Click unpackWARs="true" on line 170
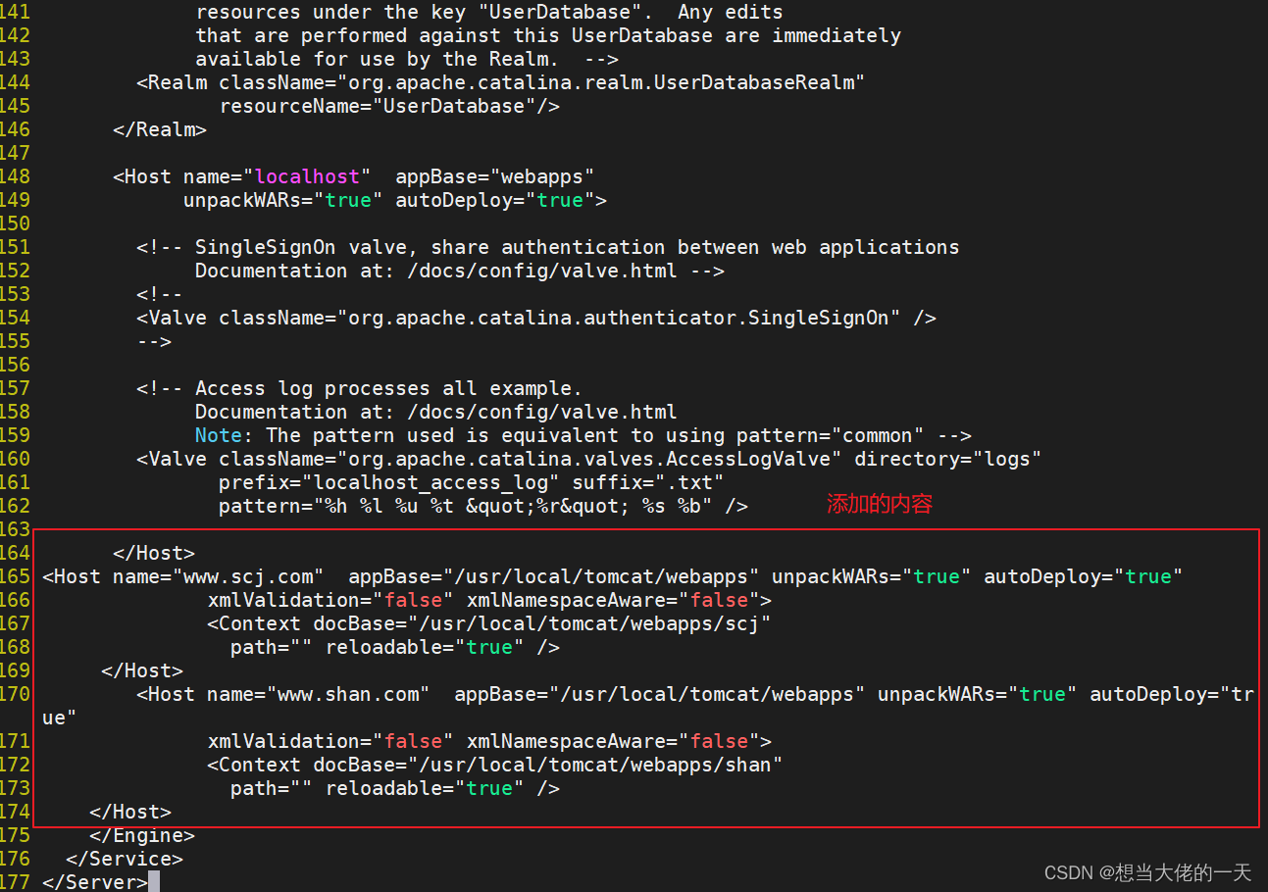Image resolution: width=1268 pixels, height=892 pixels. [x=978, y=694]
